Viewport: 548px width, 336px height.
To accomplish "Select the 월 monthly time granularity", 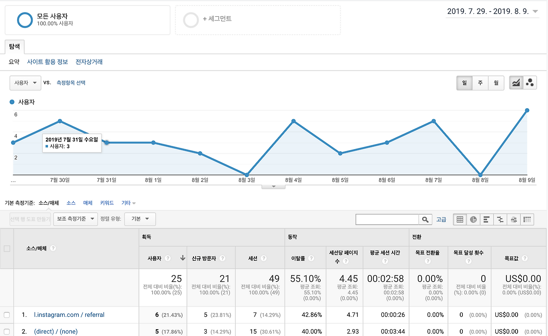I will pyautogui.click(x=496, y=83).
